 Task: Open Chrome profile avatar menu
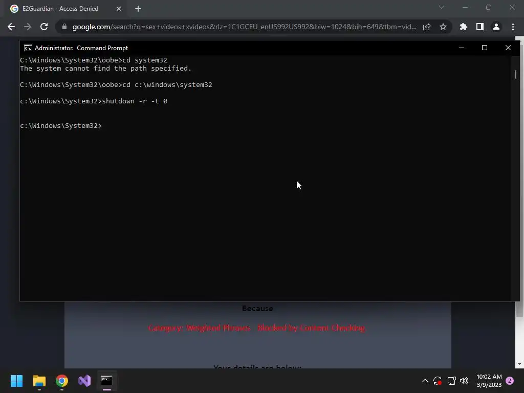pyautogui.click(x=496, y=27)
